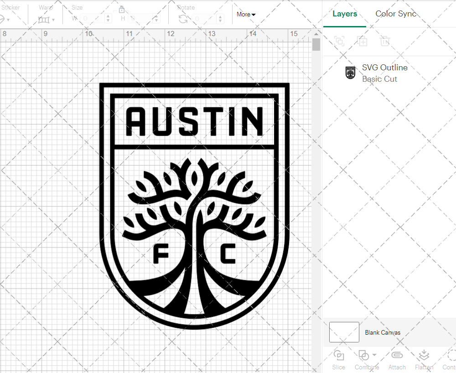The image size is (456, 373).
Task: Click the Delete layer trash icon
Action: pyautogui.click(x=385, y=41)
